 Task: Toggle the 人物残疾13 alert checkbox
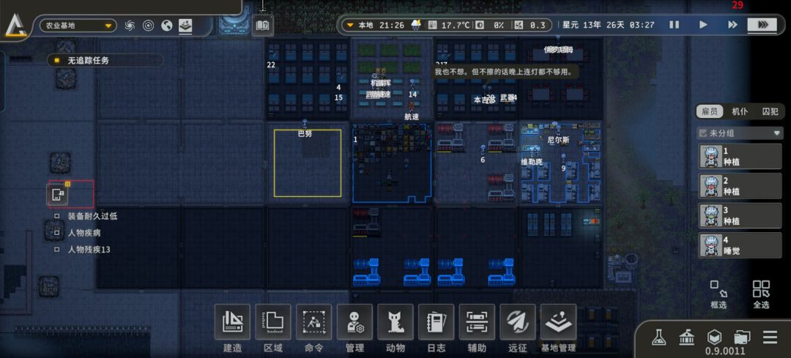point(57,249)
